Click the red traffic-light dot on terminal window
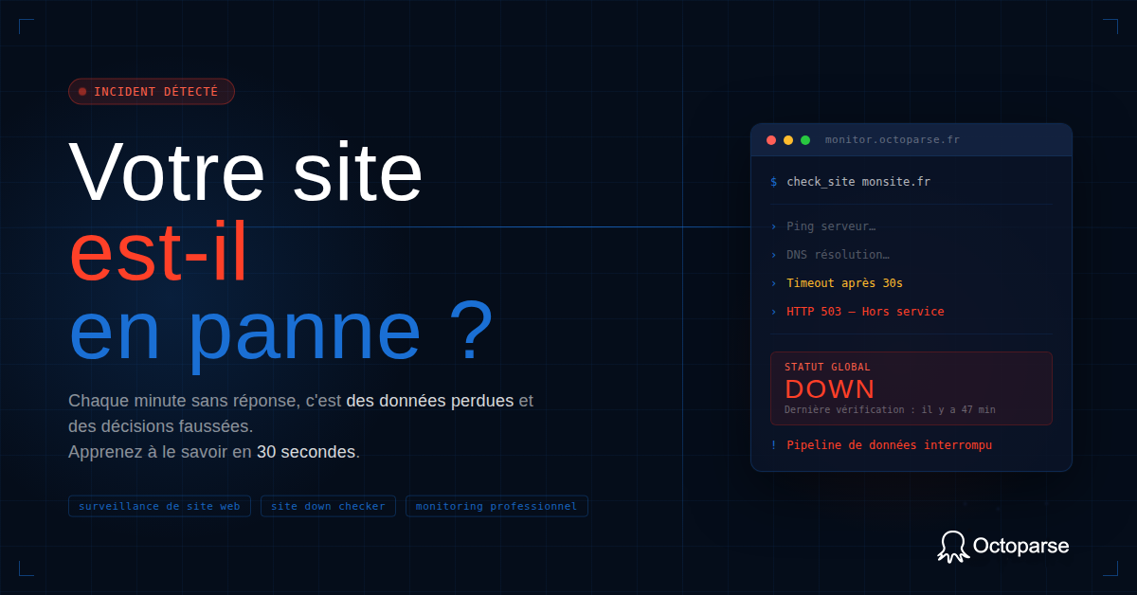 (771, 139)
